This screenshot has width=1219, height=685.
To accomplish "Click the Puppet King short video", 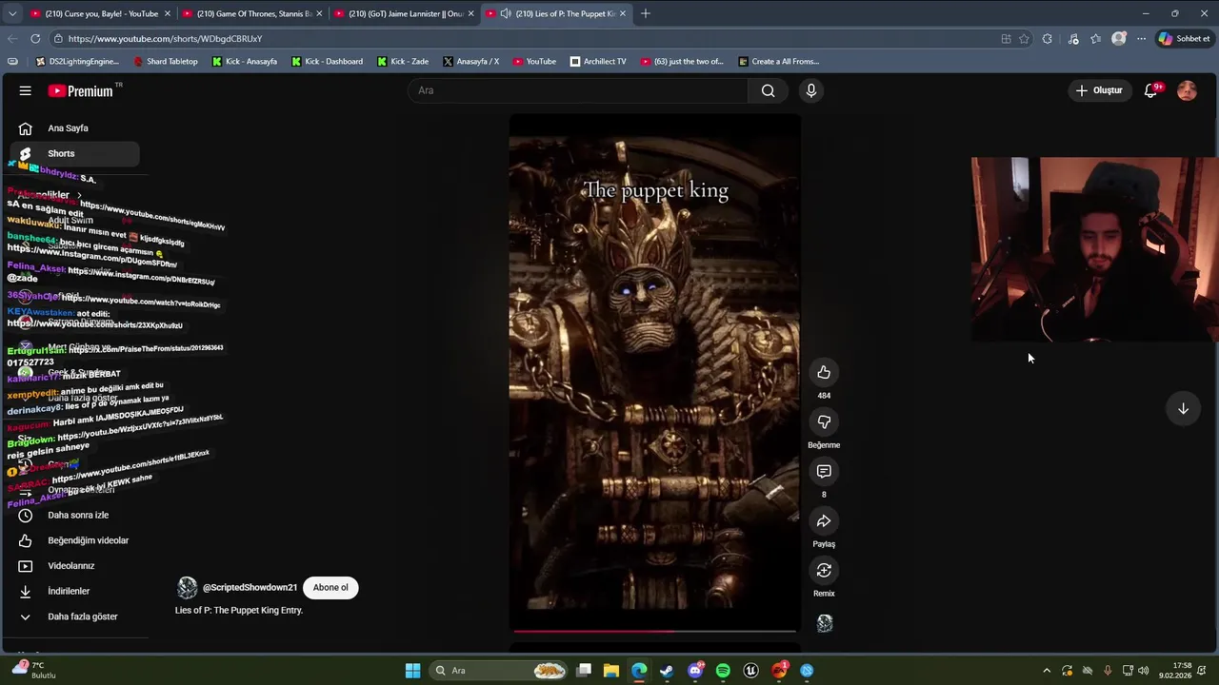I will tap(654, 371).
